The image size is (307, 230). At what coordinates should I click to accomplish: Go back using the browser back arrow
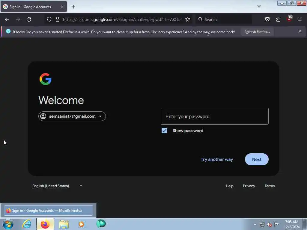[x=7, y=19]
